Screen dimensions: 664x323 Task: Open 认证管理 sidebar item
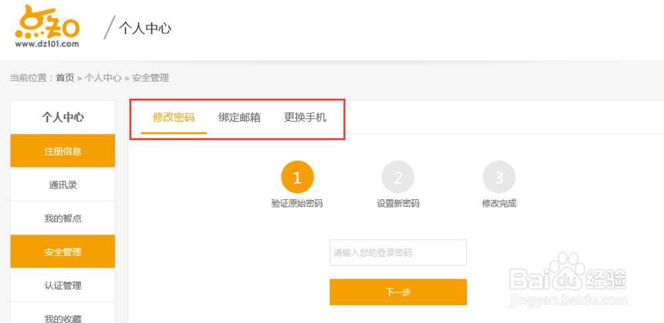pos(62,286)
